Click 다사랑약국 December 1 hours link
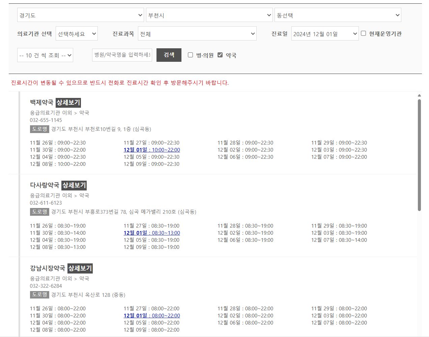The image size is (429, 337). 151,233
